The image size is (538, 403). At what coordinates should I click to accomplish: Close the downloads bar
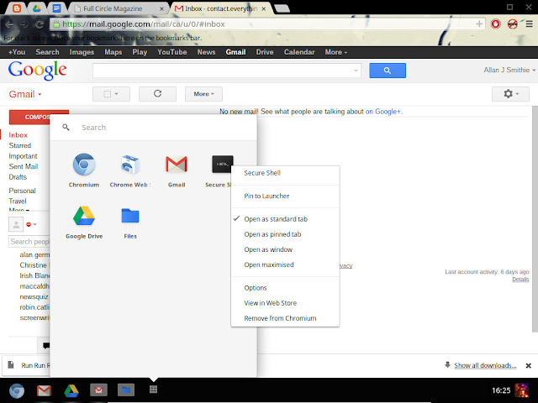coord(529,366)
